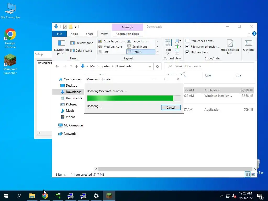Select Quick access in navigation pane
Viewport: 268px width, 201px height.
(70, 79)
